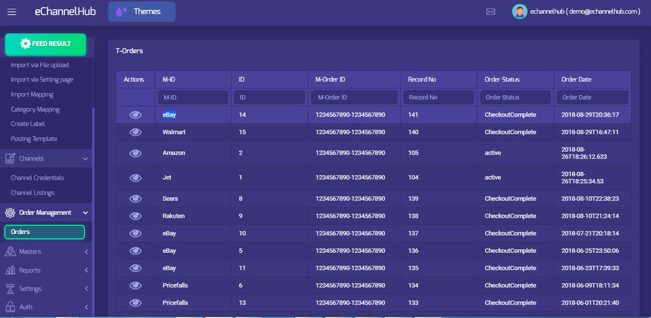
Task: Sort by Record No header
Action: click(x=422, y=79)
